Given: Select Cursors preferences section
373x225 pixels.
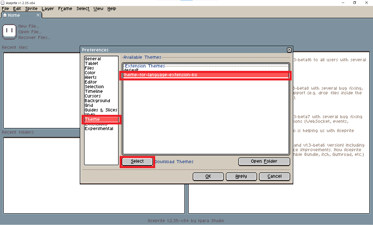Looking at the screenshot, I should [x=101, y=96].
